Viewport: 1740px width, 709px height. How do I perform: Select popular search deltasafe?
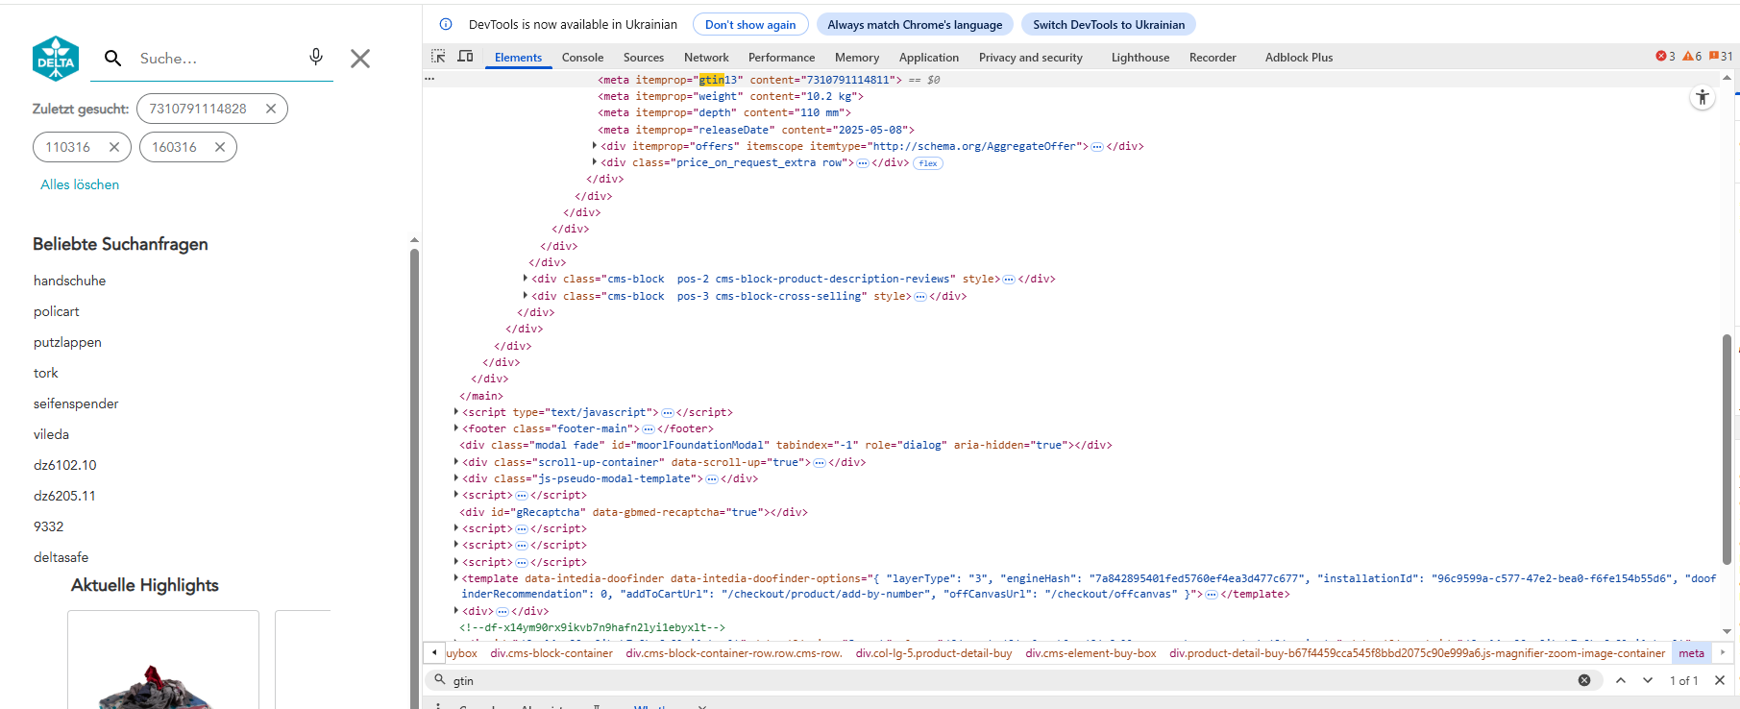(61, 557)
